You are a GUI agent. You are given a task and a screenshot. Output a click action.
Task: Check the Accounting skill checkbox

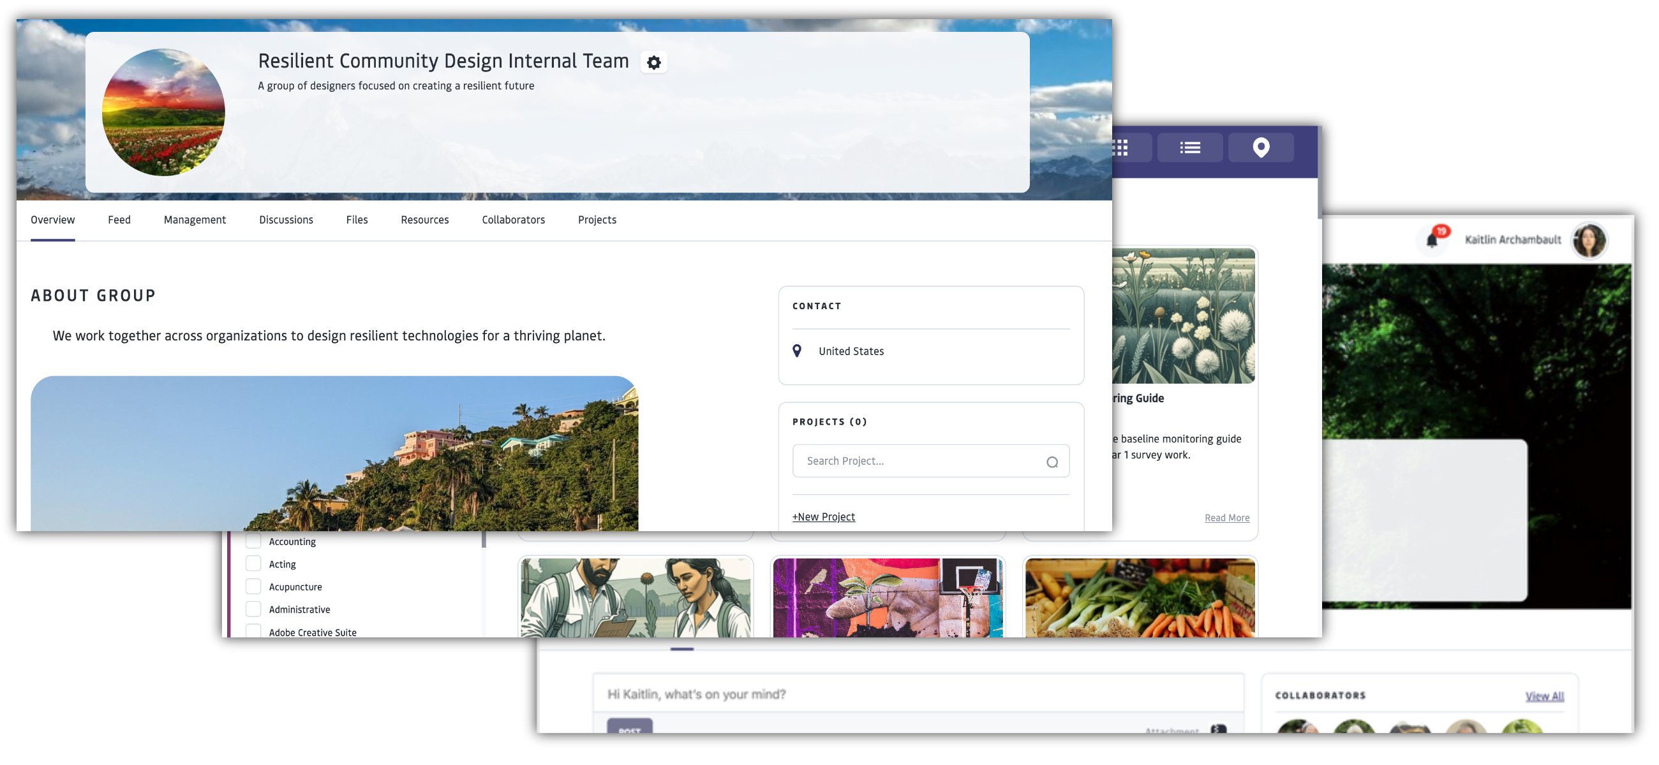(254, 541)
